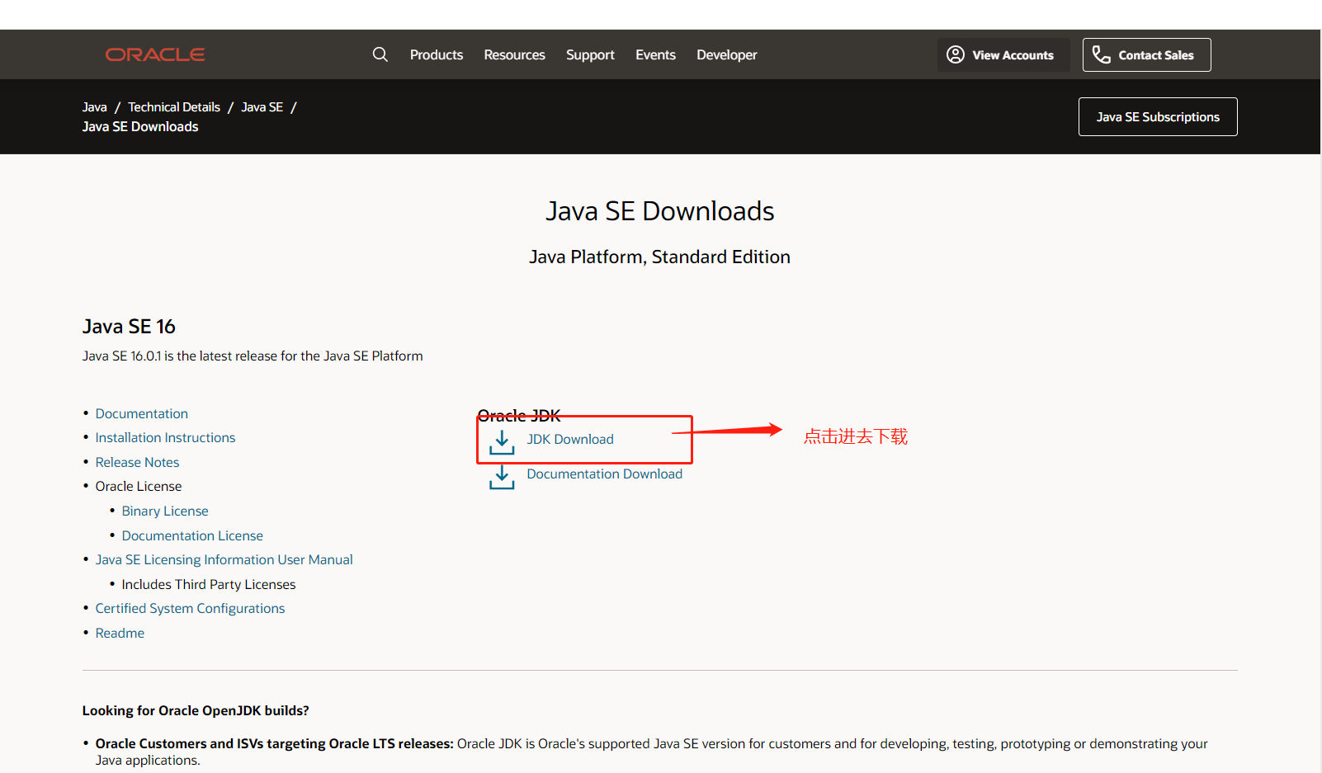
Task: Click the Oracle logo
Action: click(x=155, y=54)
